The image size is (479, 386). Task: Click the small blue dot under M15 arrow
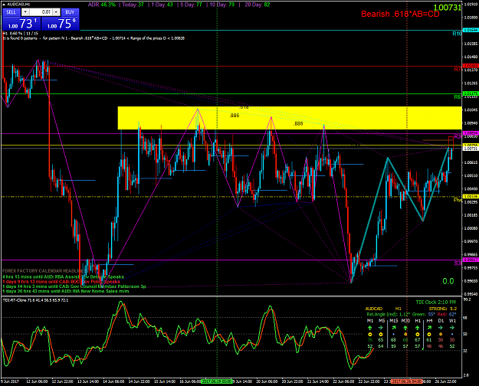point(393,335)
